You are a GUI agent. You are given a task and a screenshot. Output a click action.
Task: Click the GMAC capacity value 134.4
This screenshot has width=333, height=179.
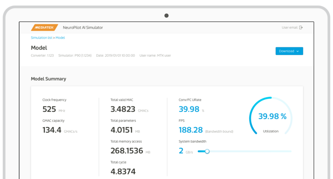52,130
